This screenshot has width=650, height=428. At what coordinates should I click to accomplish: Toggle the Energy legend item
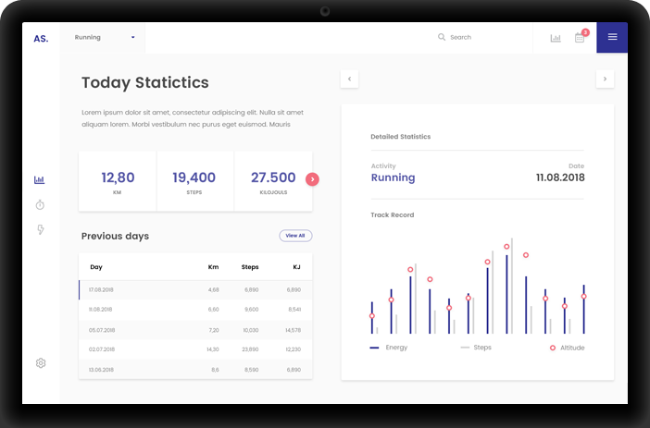click(389, 348)
